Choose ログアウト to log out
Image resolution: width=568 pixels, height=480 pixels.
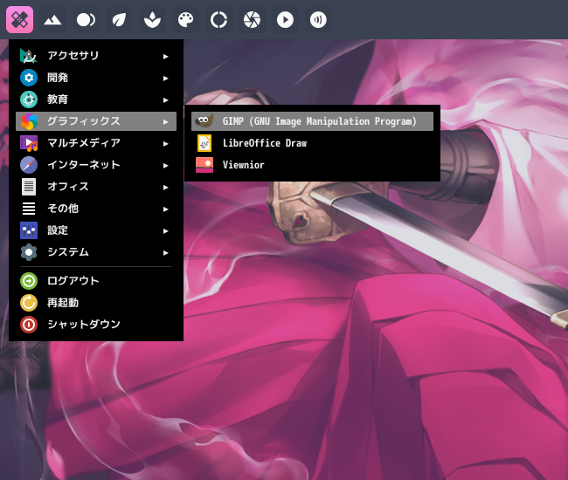click(96, 281)
